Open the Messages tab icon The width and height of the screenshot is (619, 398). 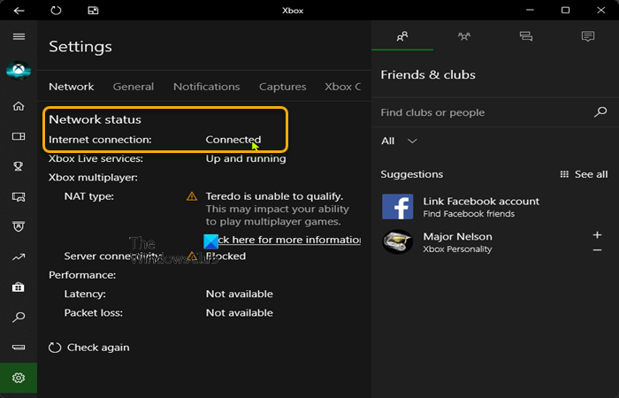click(526, 36)
